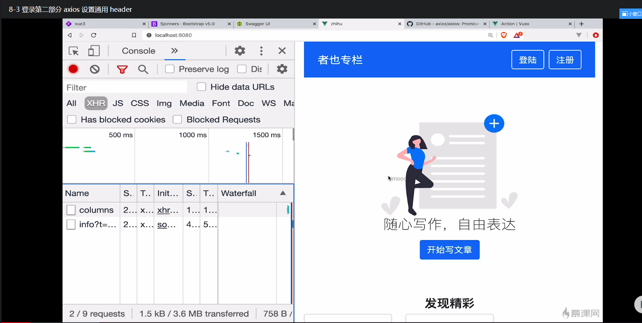Viewport: 642px width, 323px height.
Task: Click 开始写文章 button
Action: pyautogui.click(x=450, y=250)
